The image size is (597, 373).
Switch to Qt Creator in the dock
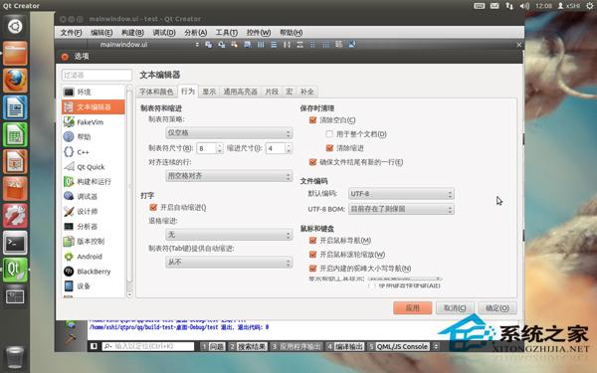(x=15, y=270)
